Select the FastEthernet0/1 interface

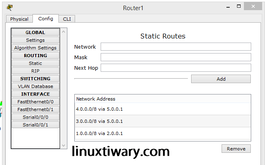pyautogui.click(x=35, y=109)
